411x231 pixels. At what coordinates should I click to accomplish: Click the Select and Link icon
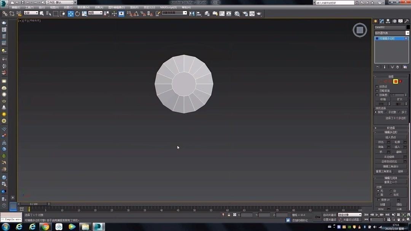click(4, 13)
